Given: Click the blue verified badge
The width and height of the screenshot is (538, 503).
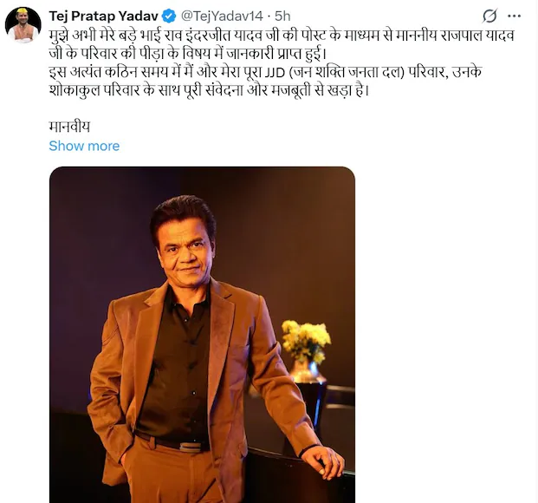Looking at the screenshot, I should point(168,16).
